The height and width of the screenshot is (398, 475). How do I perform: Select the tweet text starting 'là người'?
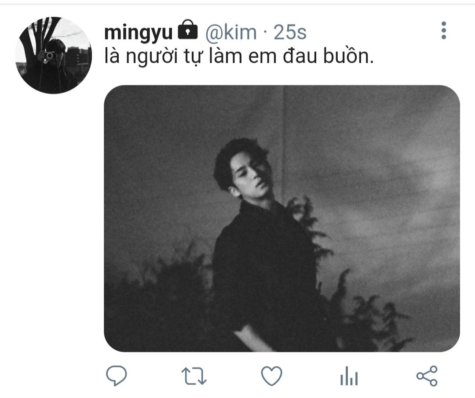coord(239,57)
